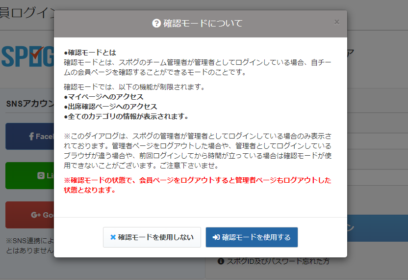Click the sign-in arrow icon on 確認モードを使用する
Image resolution: width=408 pixels, height=280 pixels.
click(x=216, y=237)
